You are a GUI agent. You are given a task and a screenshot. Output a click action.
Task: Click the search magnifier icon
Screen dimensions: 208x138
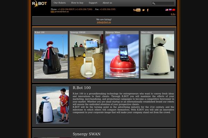tap(154, 3)
